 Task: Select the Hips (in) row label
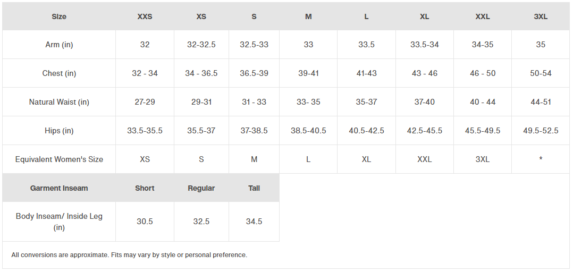coord(59,131)
